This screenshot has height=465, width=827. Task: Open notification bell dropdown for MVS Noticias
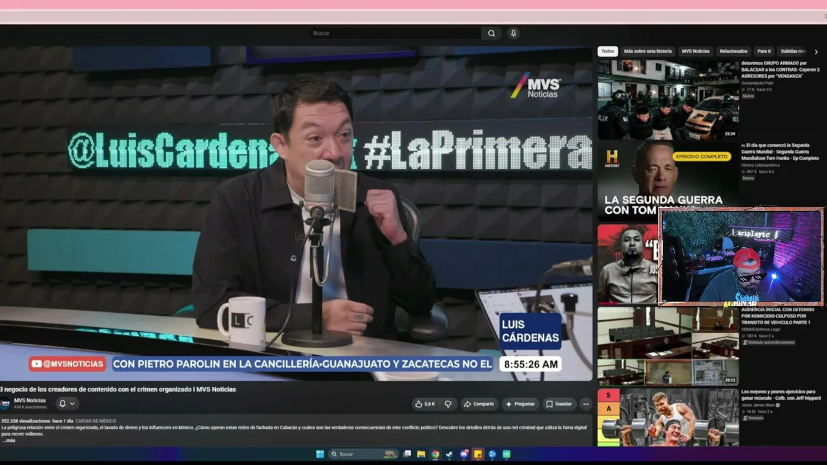(67, 404)
